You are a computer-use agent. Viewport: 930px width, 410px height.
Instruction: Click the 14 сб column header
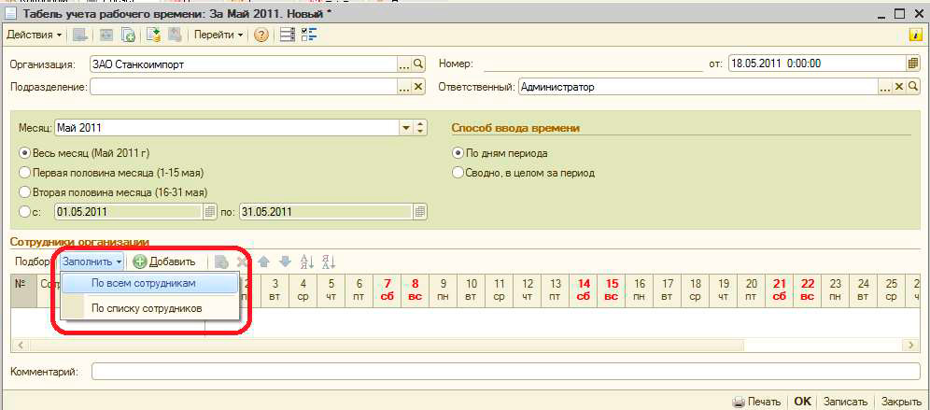click(584, 290)
